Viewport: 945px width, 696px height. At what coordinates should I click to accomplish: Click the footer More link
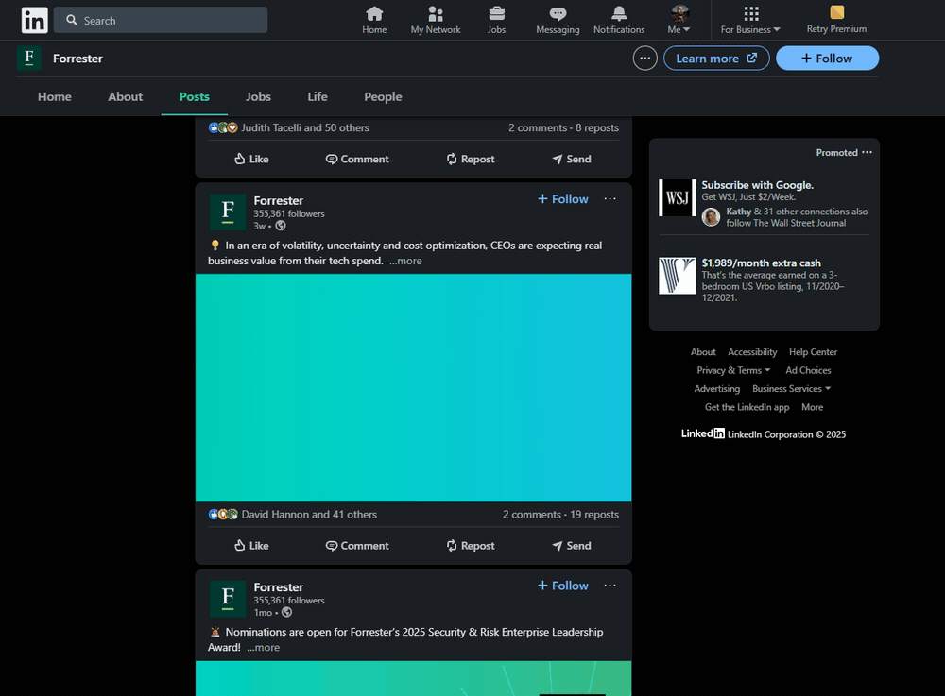tap(812, 408)
